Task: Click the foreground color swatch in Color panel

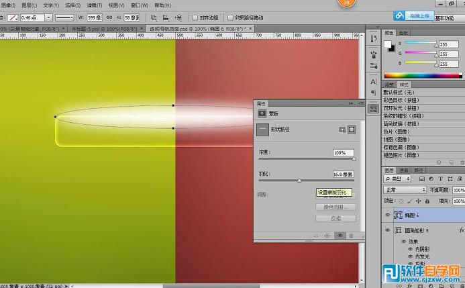Action: pos(388,44)
